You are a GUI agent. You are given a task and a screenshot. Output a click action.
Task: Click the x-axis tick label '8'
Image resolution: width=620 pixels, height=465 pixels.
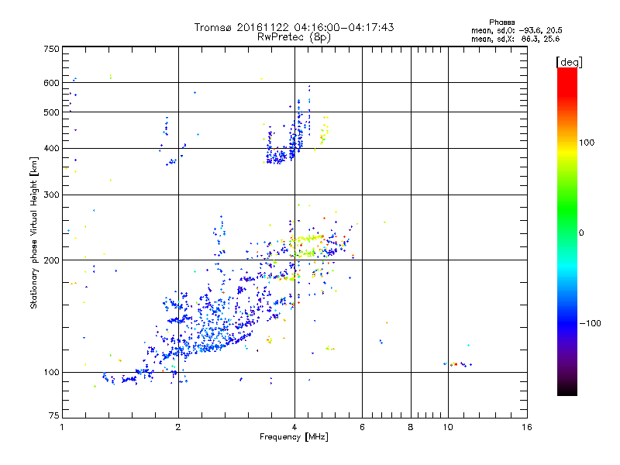(411, 427)
